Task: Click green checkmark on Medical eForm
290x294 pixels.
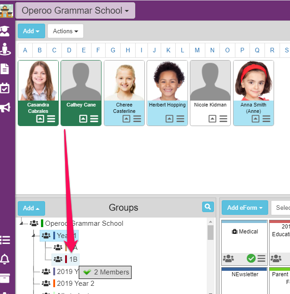Action: (251, 259)
